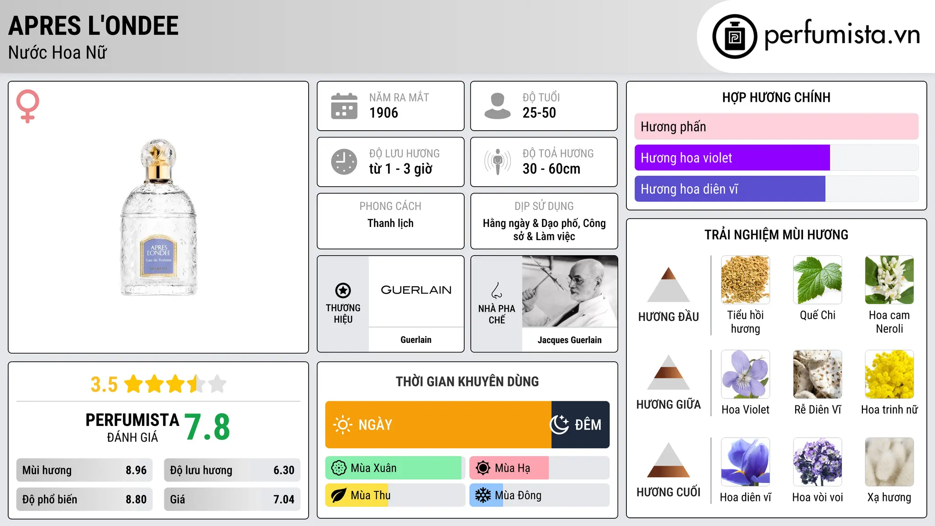Click the Quế Chi green leaf image
The width and height of the screenshot is (935, 526).
[x=818, y=280]
